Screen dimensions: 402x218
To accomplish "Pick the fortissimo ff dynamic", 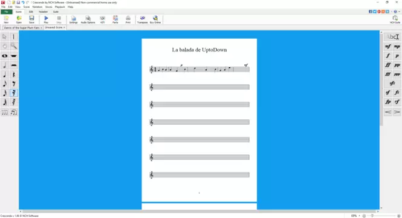I will click(x=388, y=65).
